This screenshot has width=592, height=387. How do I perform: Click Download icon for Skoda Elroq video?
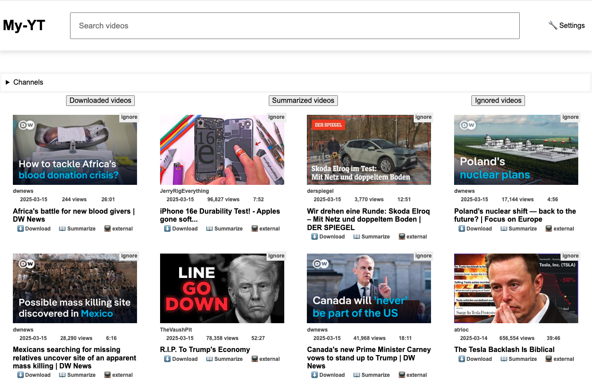pos(314,237)
